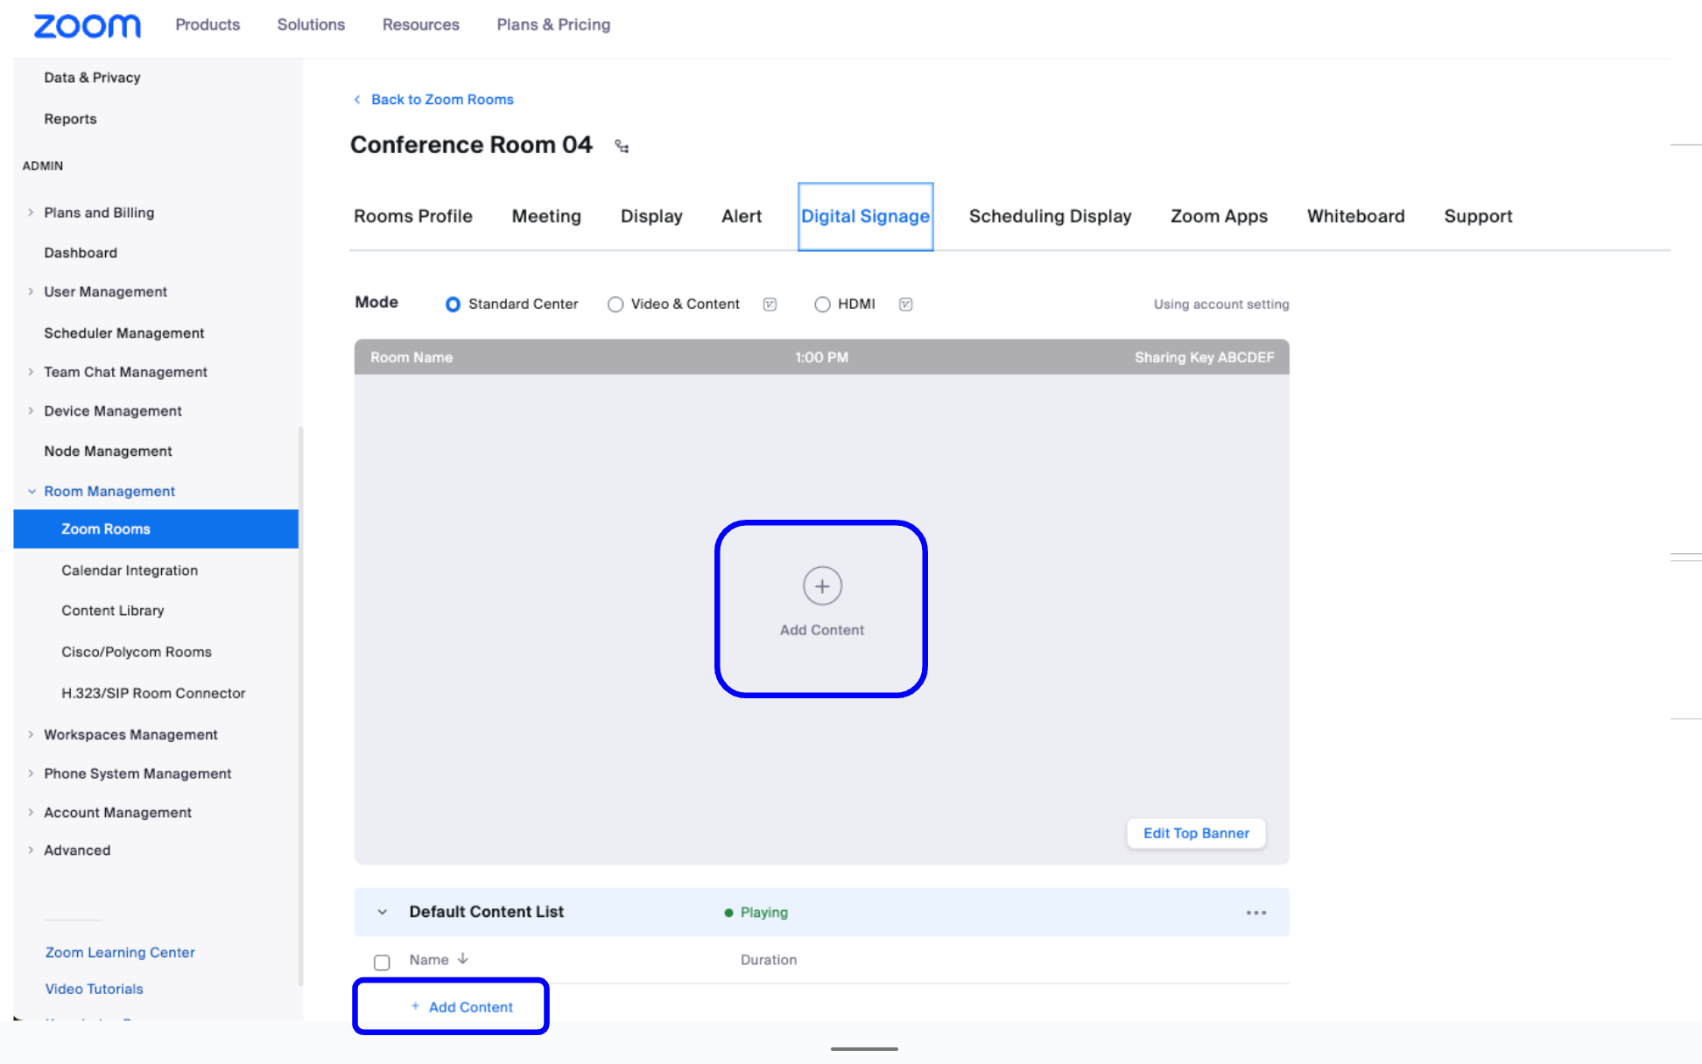Click the Zoom logo
The image size is (1702, 1064).
point(87,25)
